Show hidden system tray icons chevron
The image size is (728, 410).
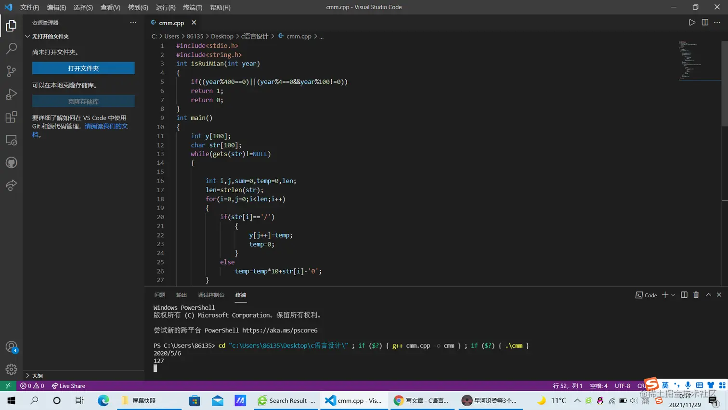(577, 400)
